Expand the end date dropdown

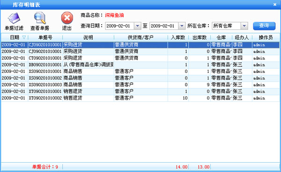click(x=182, y=26)
